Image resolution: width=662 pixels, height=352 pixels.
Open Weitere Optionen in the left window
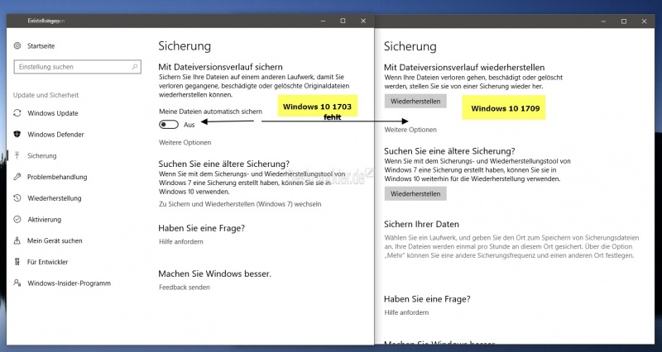tap(185, 142)
